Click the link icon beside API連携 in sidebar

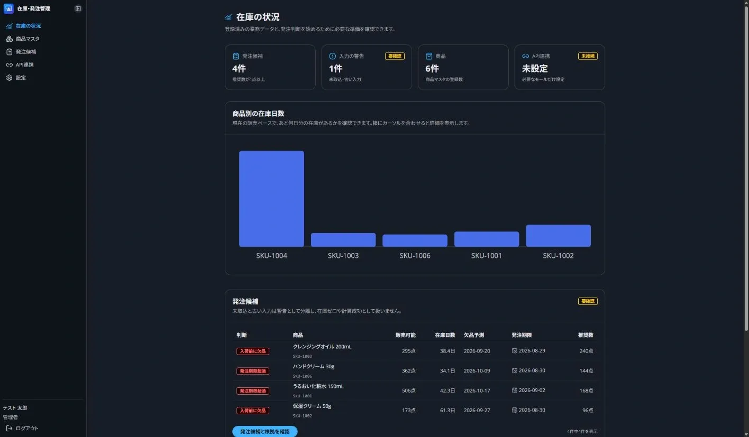9,64
